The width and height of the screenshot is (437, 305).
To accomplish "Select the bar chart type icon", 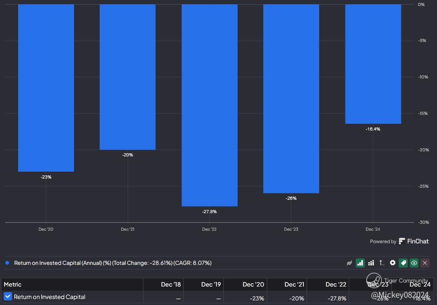I will click(x=360, y=263).
